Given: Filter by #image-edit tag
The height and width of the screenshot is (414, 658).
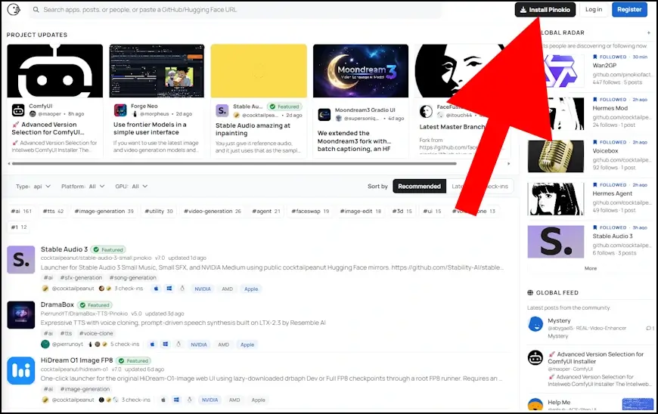Looking at the screenshot, I should coord(361,212).
